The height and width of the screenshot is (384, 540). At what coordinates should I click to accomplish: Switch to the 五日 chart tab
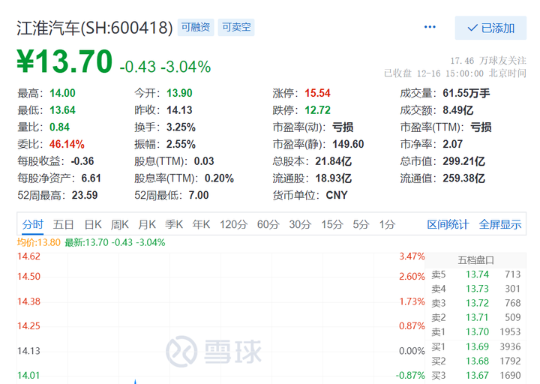coord(63,224)
